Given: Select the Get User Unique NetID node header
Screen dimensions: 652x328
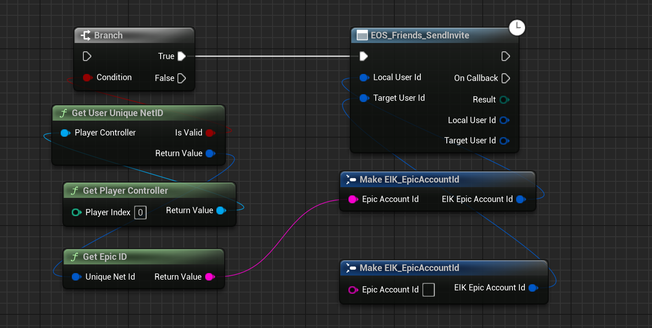Looking at the screenshot, I should [x=138, y=113].
